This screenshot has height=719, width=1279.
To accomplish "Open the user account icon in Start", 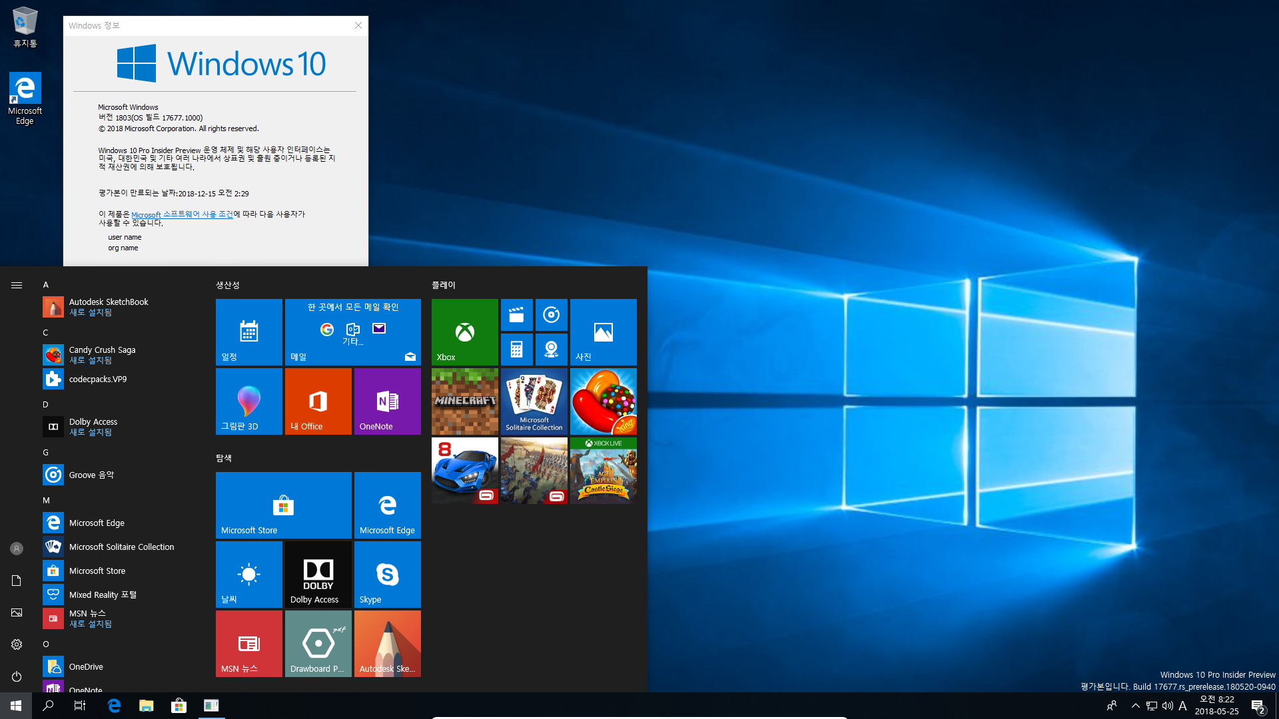I will (17, 549).
